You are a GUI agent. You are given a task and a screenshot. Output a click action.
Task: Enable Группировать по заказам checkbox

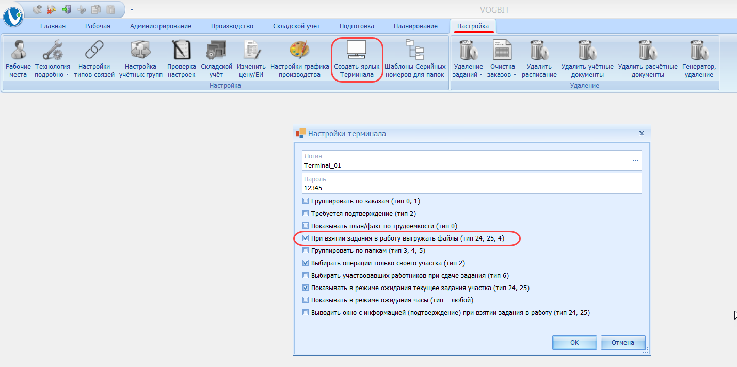(306, 201)
